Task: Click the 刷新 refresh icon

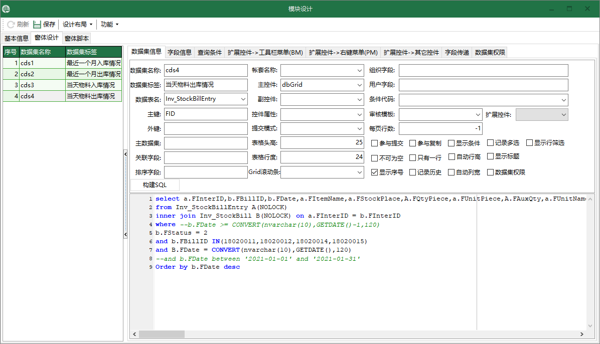Action: 11,25
